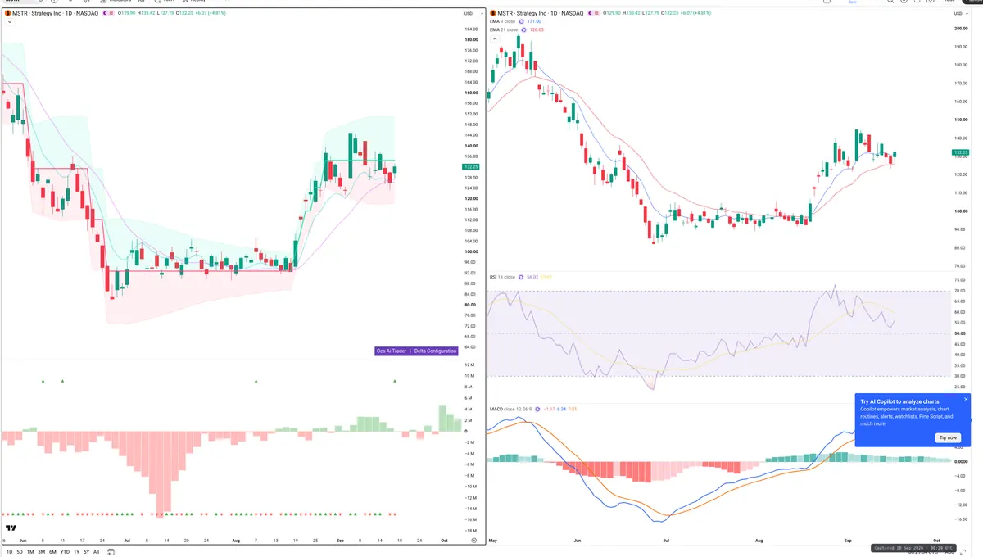Click the 70.00 RSI scale label
This screenshot has height=557, width=983.
pos(961,291)
